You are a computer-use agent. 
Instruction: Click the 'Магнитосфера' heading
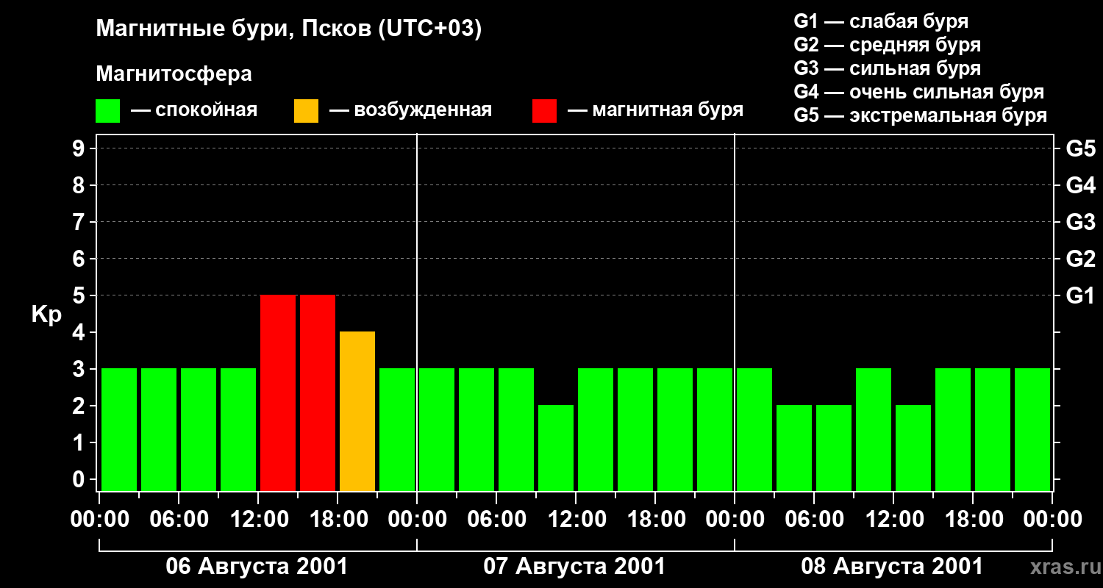(174, 74)
